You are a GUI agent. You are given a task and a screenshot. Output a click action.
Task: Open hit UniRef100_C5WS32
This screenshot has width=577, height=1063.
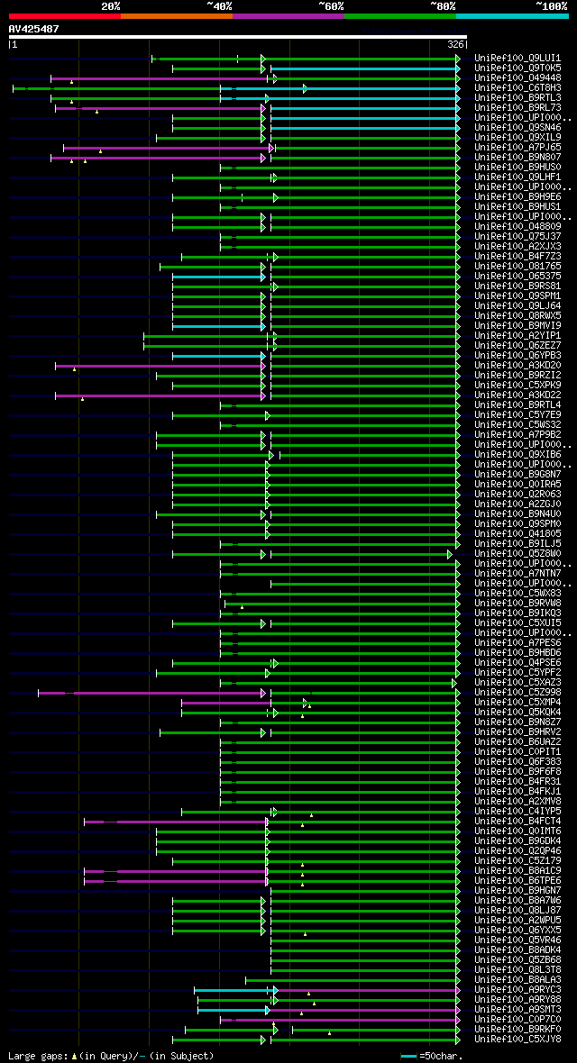[517, 425]
